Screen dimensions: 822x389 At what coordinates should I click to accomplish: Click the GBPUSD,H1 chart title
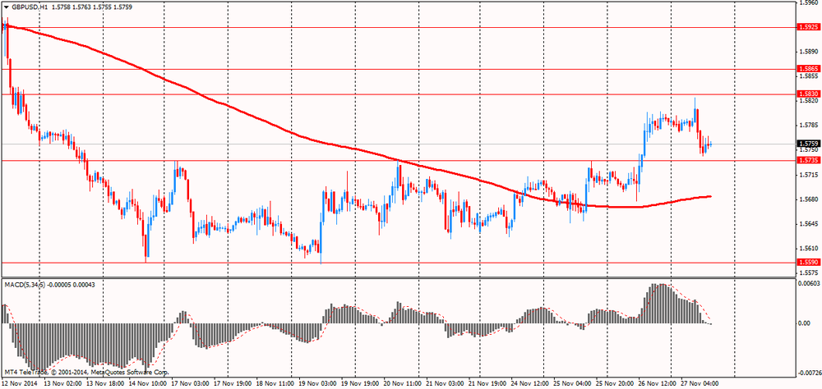pyautogui.click(x=30, y=8)
